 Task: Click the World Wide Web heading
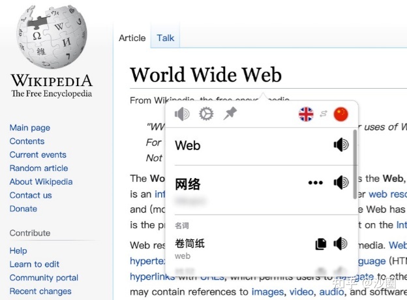pos(205,75)
